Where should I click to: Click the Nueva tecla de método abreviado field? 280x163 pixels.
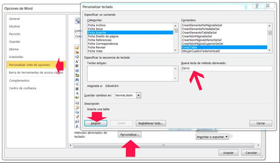pos(227,68)
